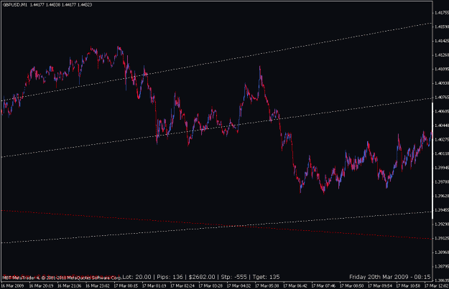Click the white vertical bar on price axis
This screenshot has width=449, height=289.
432,161
